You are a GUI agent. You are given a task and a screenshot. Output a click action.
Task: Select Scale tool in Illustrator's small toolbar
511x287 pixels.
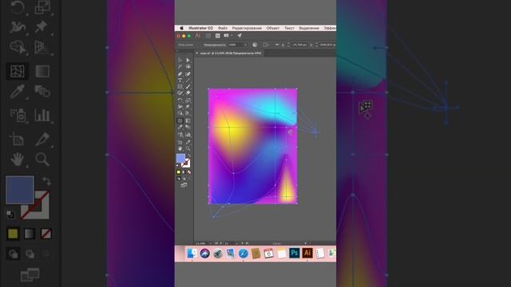click(x=188, y=100)
